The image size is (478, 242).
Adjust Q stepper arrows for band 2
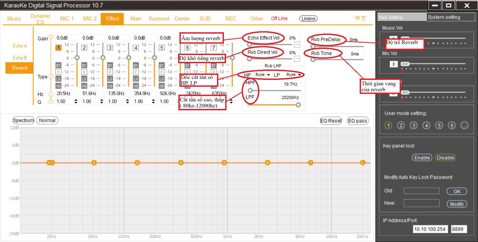pyautogui.click(x=102, y=101)
